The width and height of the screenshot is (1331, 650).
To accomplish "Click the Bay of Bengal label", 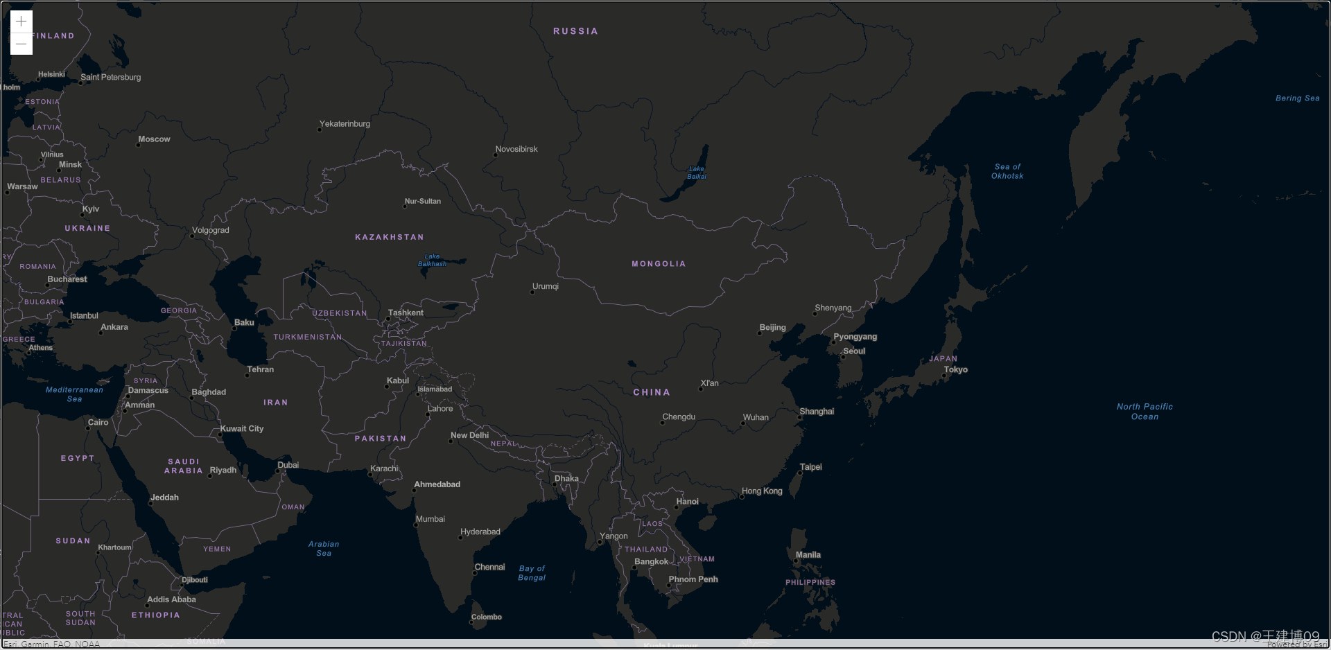I will 532,573.
